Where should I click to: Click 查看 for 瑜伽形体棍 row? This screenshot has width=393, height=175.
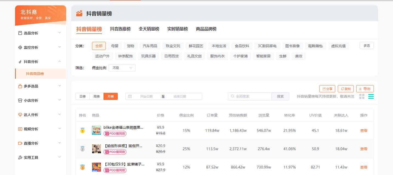[364, 149]
